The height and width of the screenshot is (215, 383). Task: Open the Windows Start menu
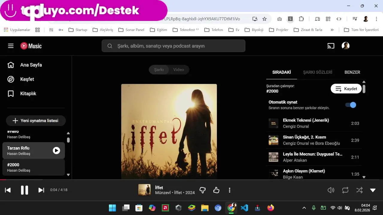click(112, 208)
